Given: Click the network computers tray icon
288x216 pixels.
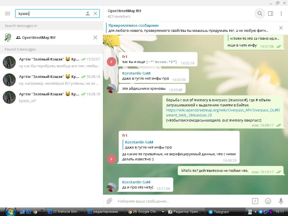Looking at the screenshot, I should (x=265, y=212).
